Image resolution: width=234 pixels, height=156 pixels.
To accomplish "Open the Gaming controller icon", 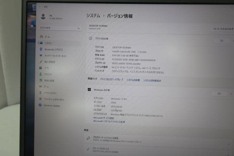I will pos(40,86).
